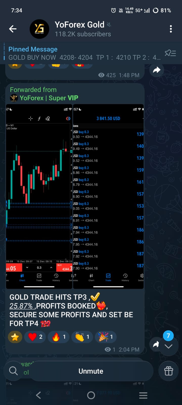The width and height of the screenshot is (182, 405).
Task: Open the gift box icon
Action: [169, 371]
